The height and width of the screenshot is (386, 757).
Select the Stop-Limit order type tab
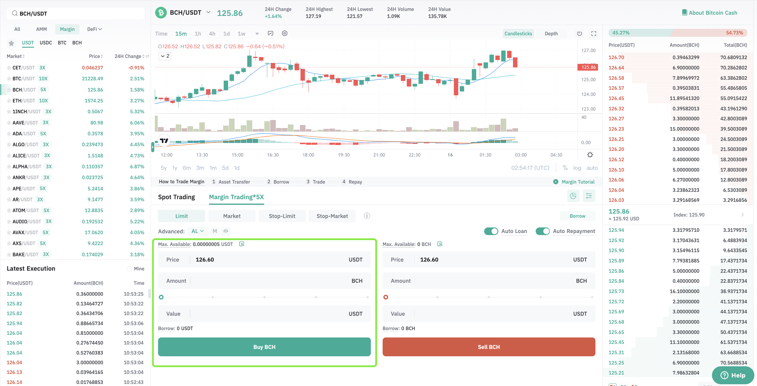282,216
